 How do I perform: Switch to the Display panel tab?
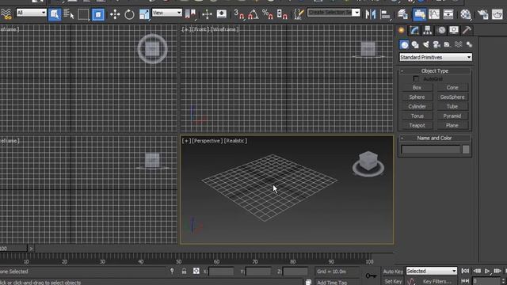coord(454,30)
